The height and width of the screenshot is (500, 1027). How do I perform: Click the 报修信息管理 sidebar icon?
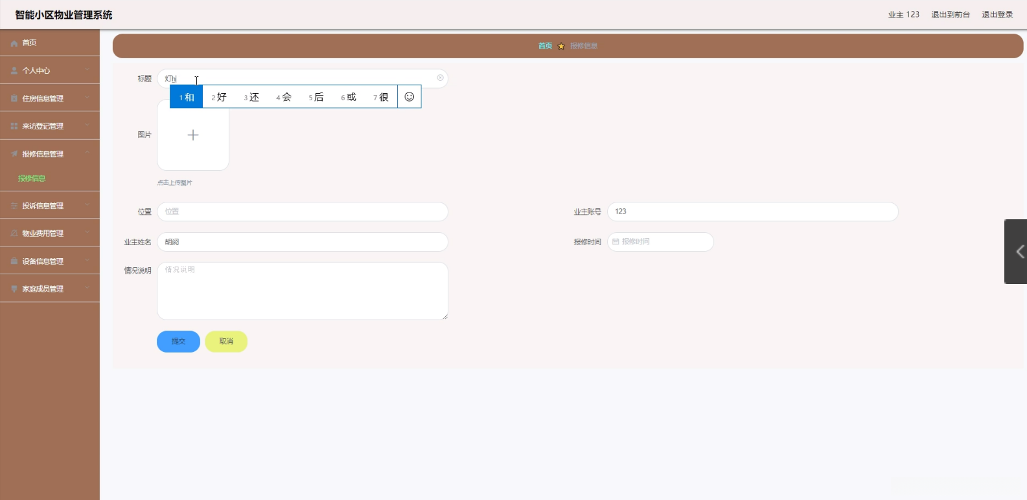coord(14,154)
